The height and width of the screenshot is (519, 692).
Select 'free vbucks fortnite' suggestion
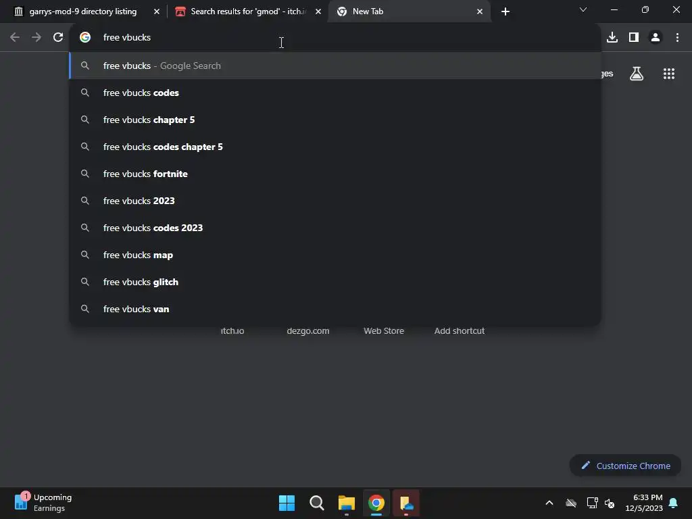[x=335, y=174]
